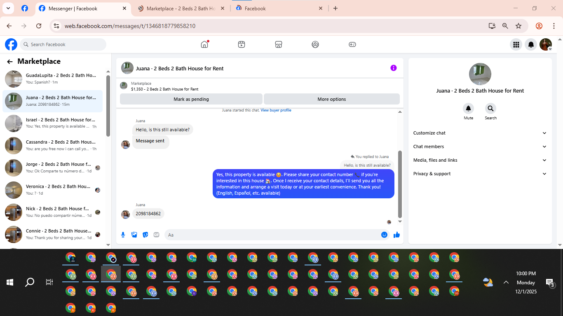Image resolution: width=563 pixels, height=316 pixels.
Task: Open a new browser tab
Action: click(x=335, y=8)
